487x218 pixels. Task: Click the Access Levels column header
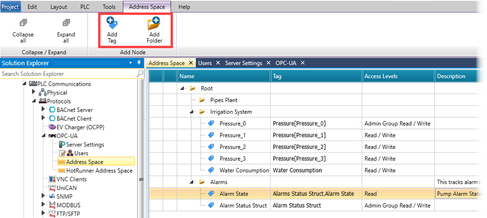coord(381,76)
